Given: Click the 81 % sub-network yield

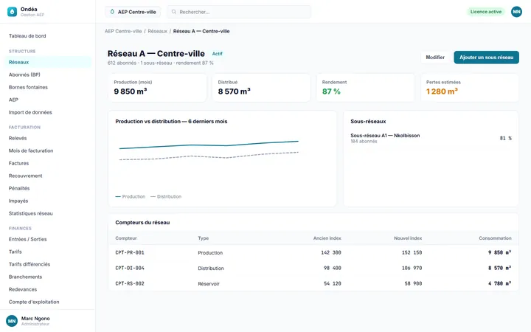Looking at the screenshot, I should (506, 138).
